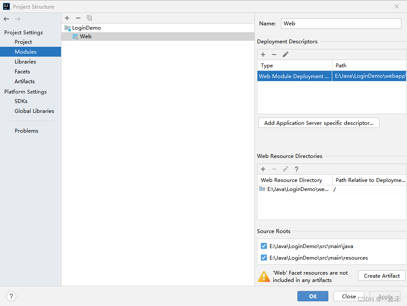Add a web resource directory plus icon
This screenshot has height=306, width=407.
263,169
